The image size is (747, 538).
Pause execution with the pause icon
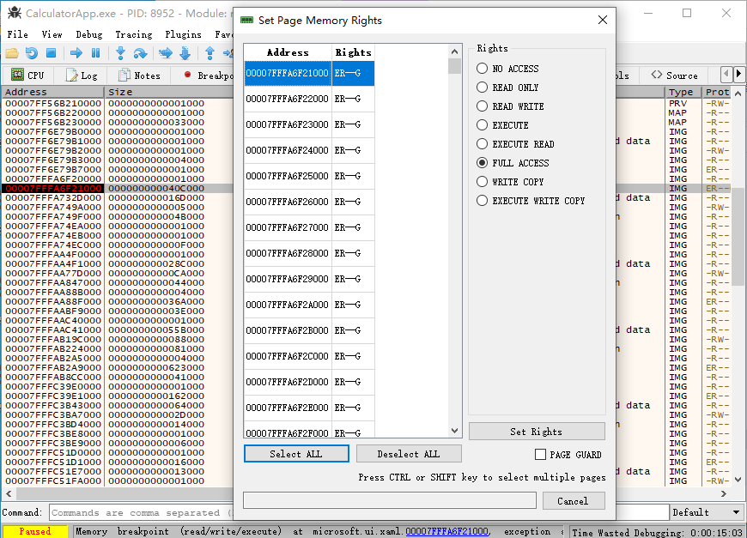(96, 53)
